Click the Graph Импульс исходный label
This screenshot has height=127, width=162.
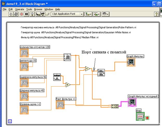pos(143,96)
